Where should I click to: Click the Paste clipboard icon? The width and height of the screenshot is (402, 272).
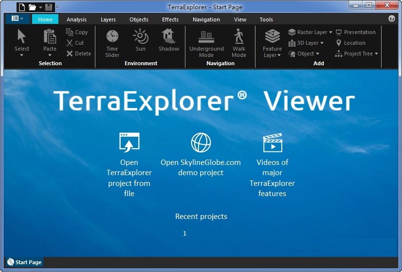tap(50, 36)
